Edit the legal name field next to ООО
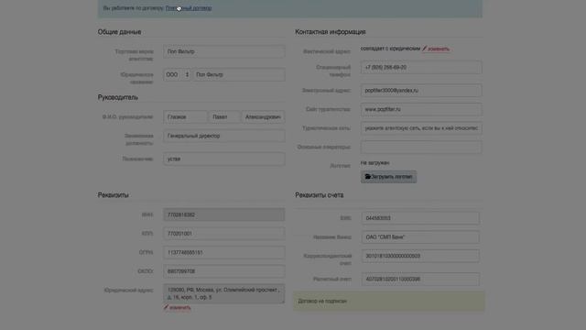The height and width of the screenshot is (330, 586). click(x=239, y=75)
